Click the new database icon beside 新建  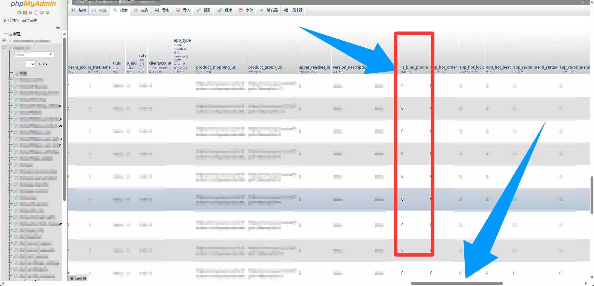[10, 34]
